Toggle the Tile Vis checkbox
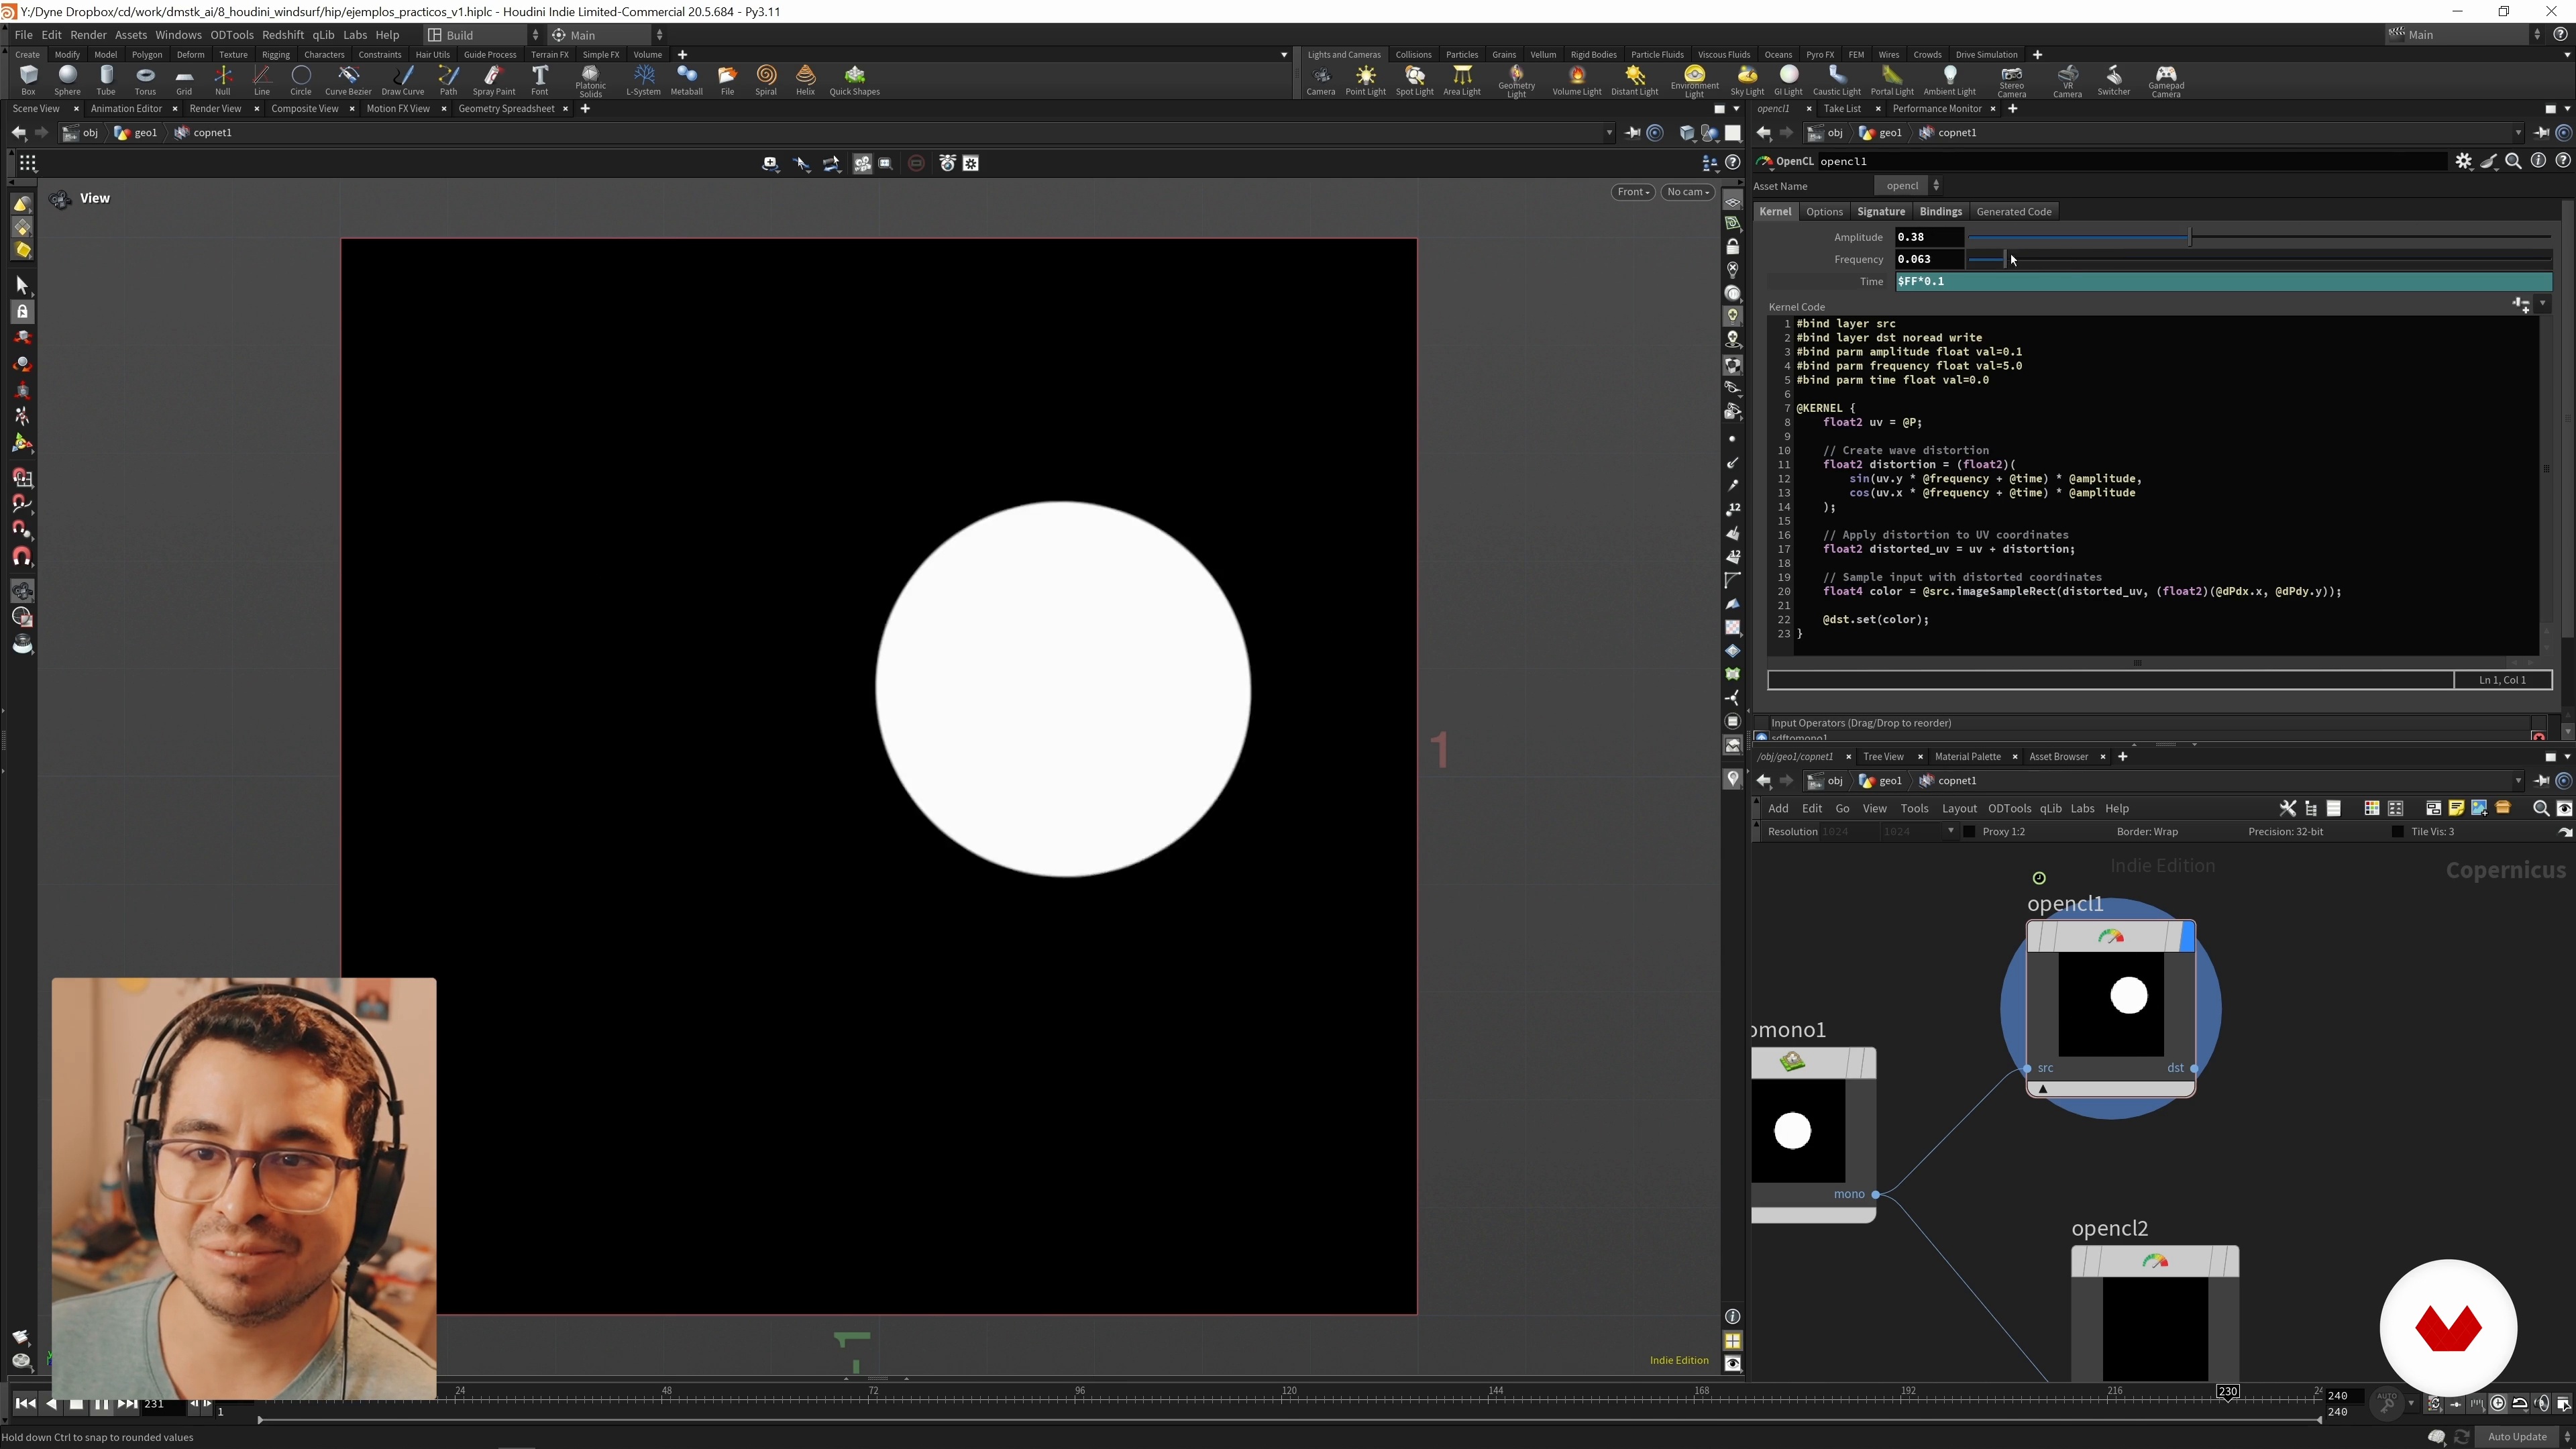The width and height of the screenshot is (2576, 1449). pyautogui.click(x=2397, y=832)
